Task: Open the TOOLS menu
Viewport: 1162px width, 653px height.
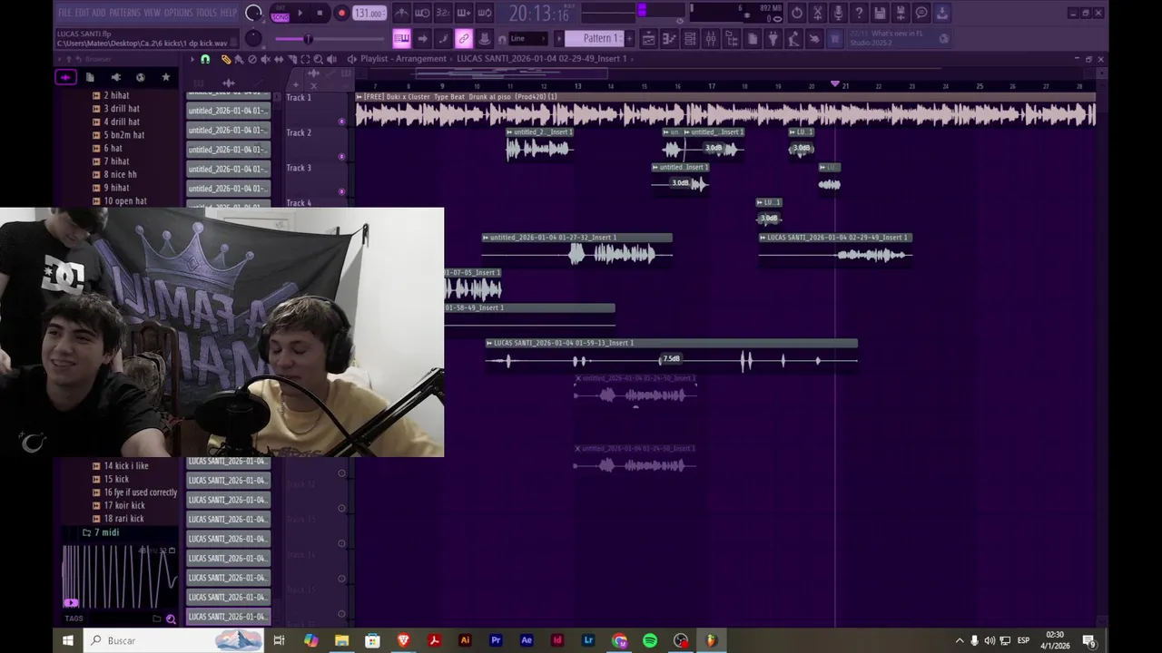Action: pyautogui.click(x=207, y=13)
